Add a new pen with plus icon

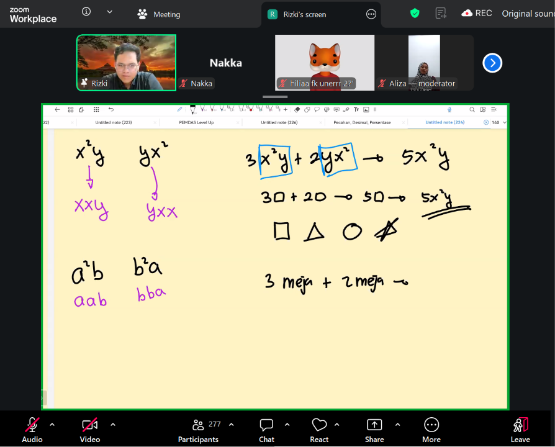[x=286, y=110]
